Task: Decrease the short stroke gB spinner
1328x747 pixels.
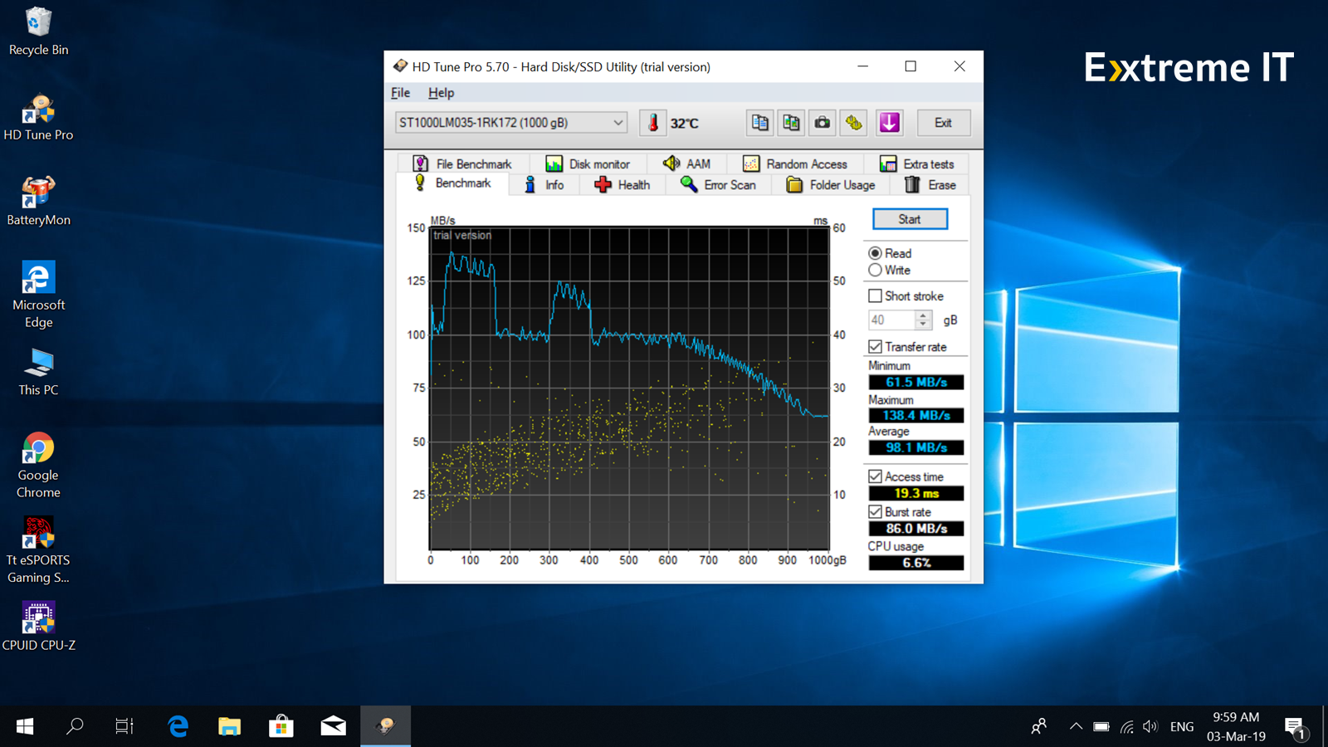Action: click(923, 325)
